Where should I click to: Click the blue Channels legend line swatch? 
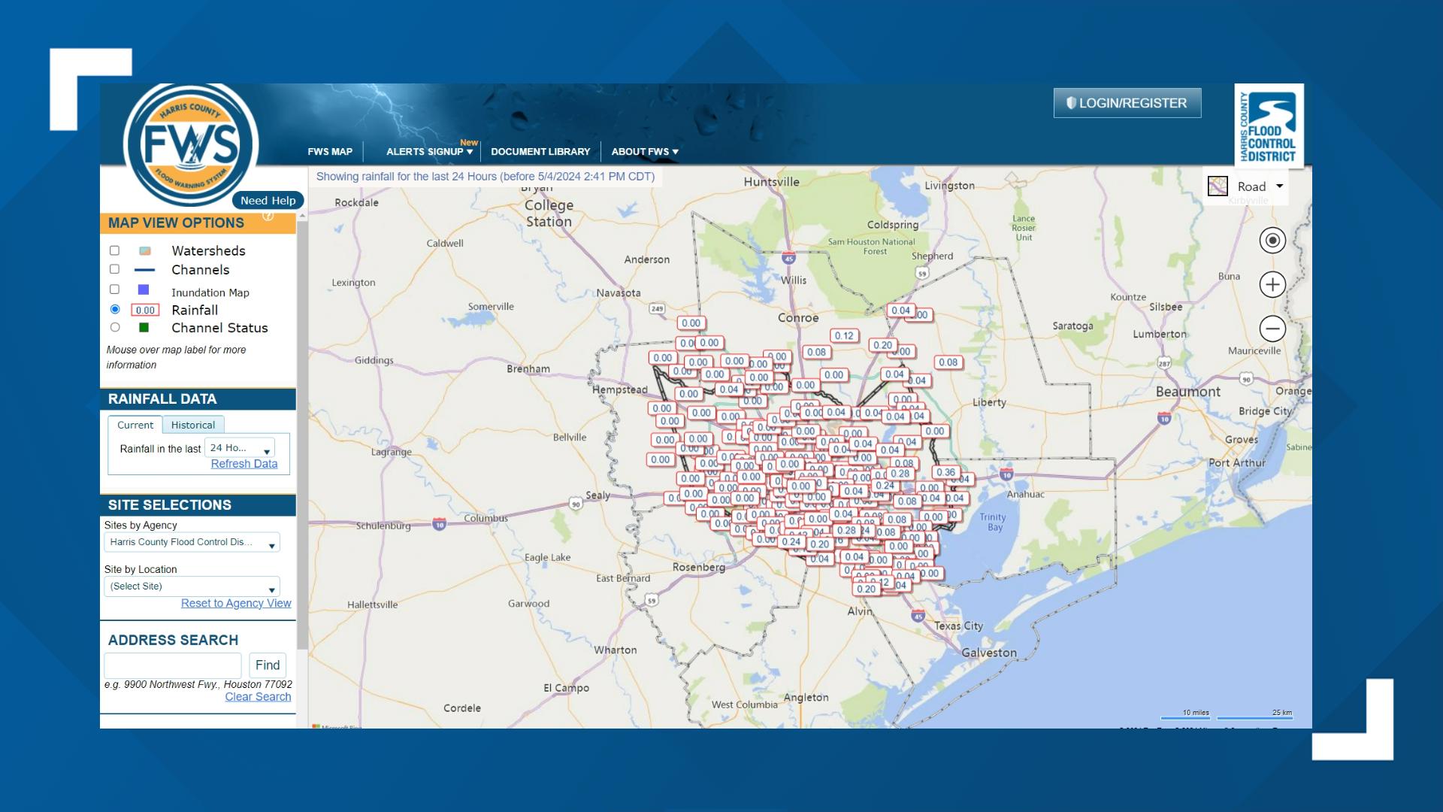coord(144,268)
